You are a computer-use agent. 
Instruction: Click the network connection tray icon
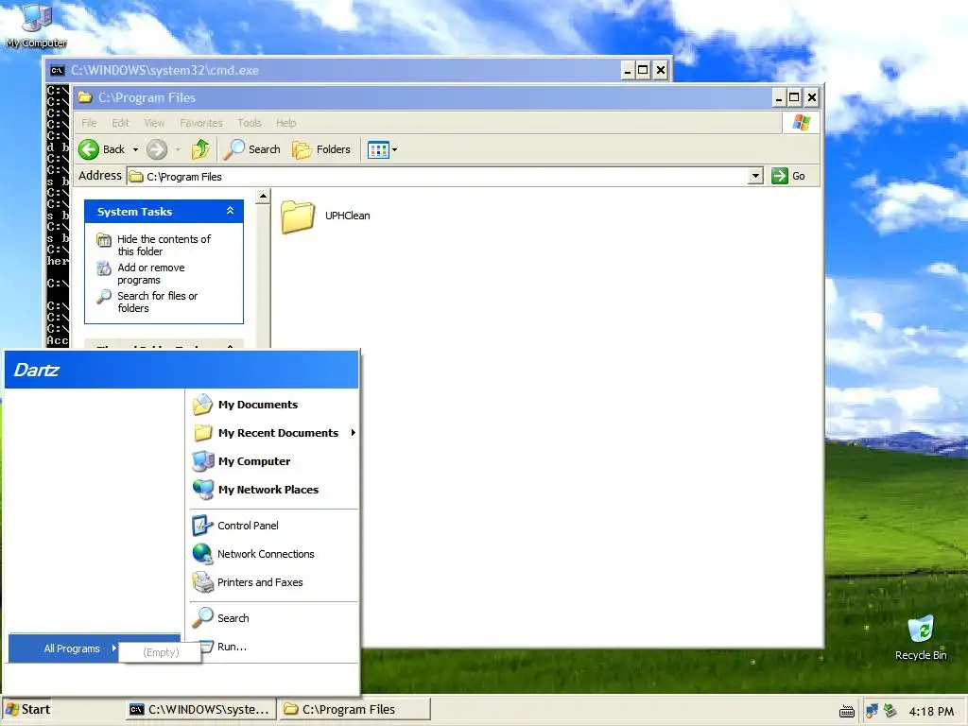click(872, 711)
